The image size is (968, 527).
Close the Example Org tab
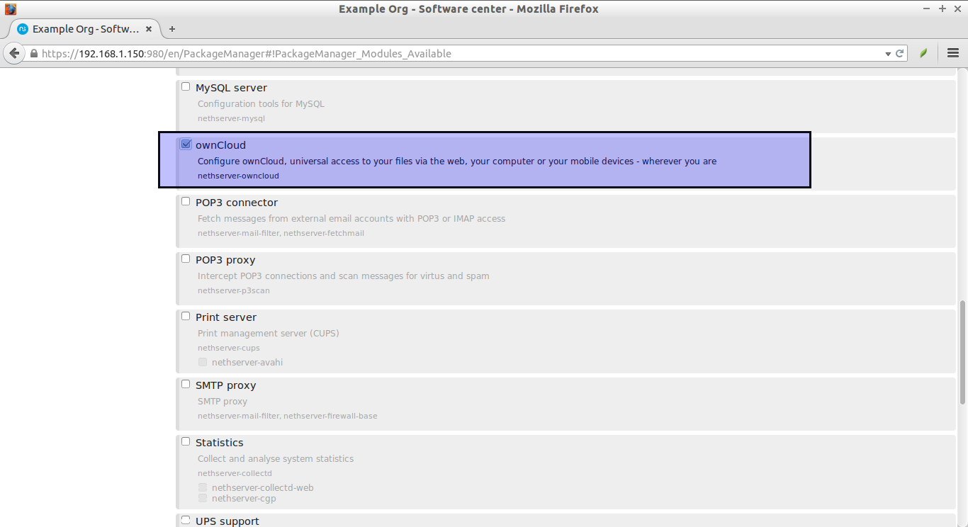coord(149,29)
